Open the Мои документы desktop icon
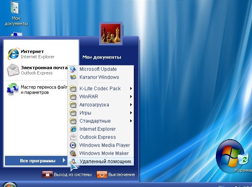252x187 pixels. (15, 7)
